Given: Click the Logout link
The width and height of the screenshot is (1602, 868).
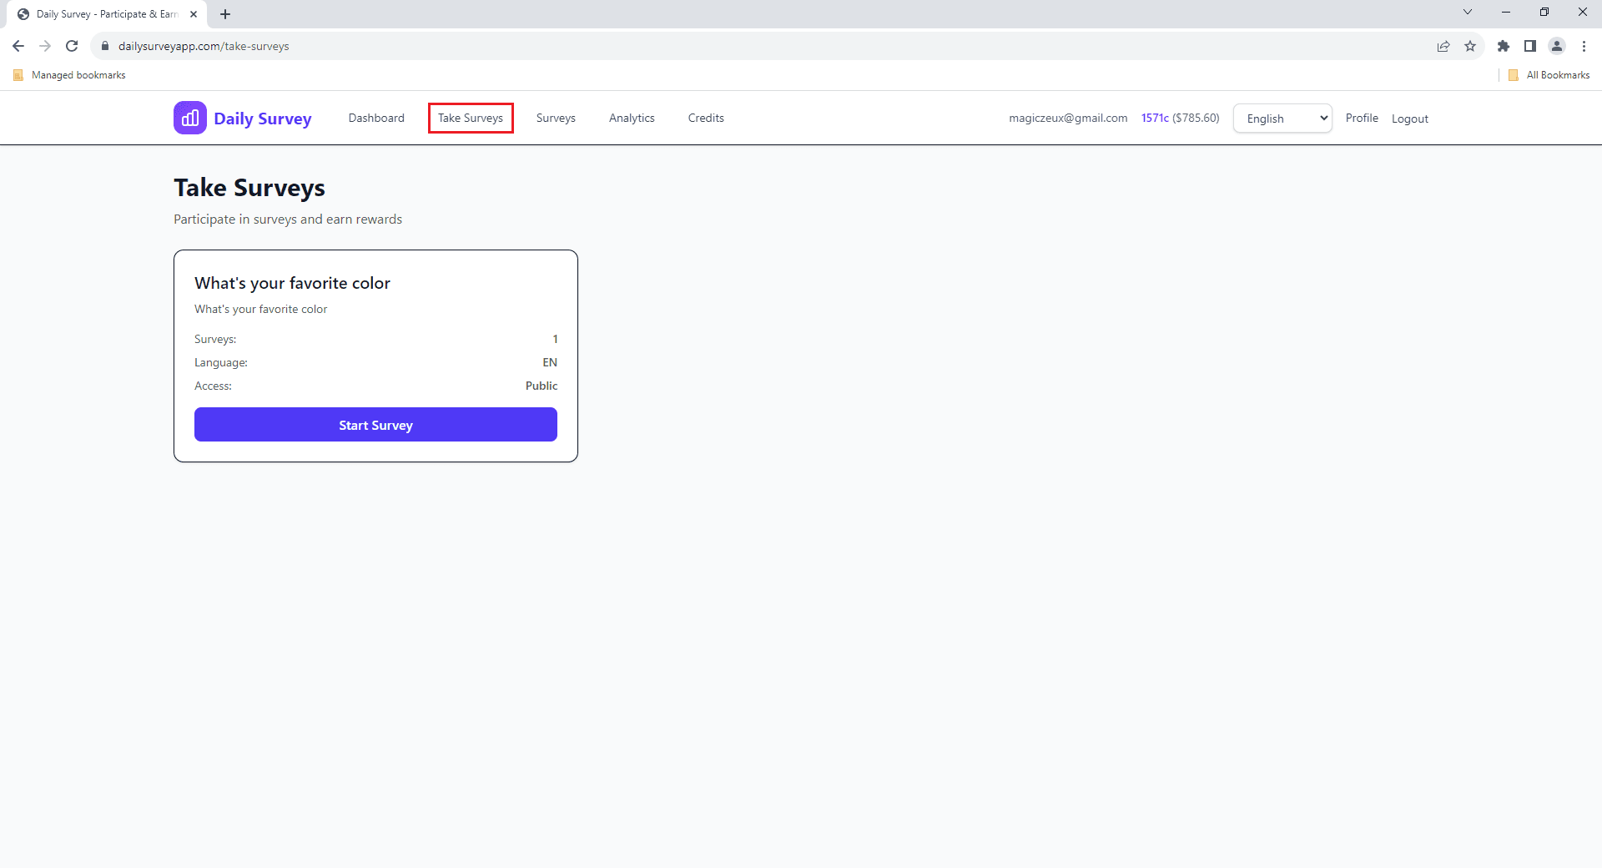Looking at the screenshot, I should coord(1409,118).
